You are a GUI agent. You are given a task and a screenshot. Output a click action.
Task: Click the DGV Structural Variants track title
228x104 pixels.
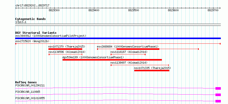(36, 33)
